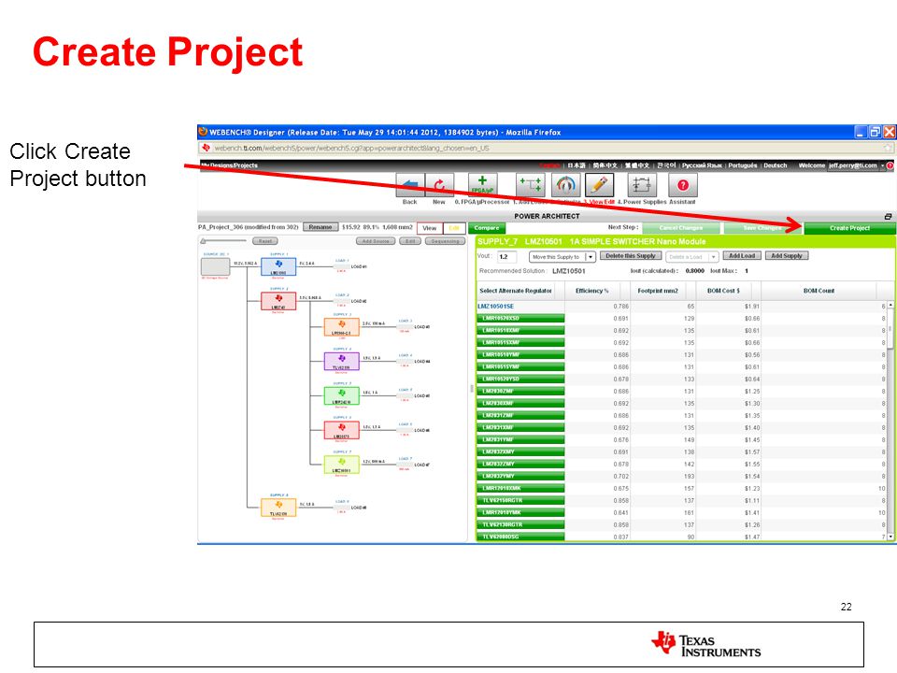Switch to Edit mode toggle

[x=454, y=228]
